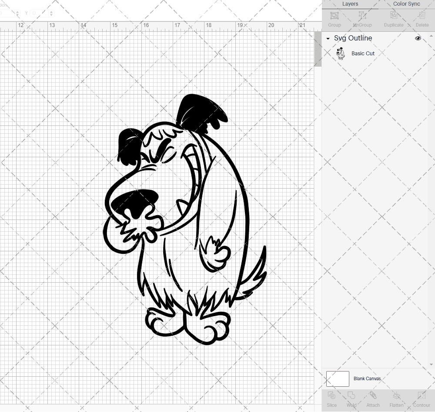Click the UnGroup icon
Screen dimensions: 435x412
(x=362, y=15)
